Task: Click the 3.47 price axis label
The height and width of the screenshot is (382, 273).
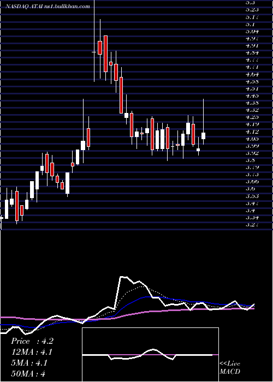Action: [252, 203]
